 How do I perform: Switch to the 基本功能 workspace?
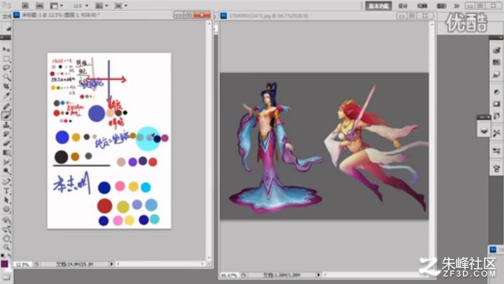pyautogui.click(x=379, y=6)
